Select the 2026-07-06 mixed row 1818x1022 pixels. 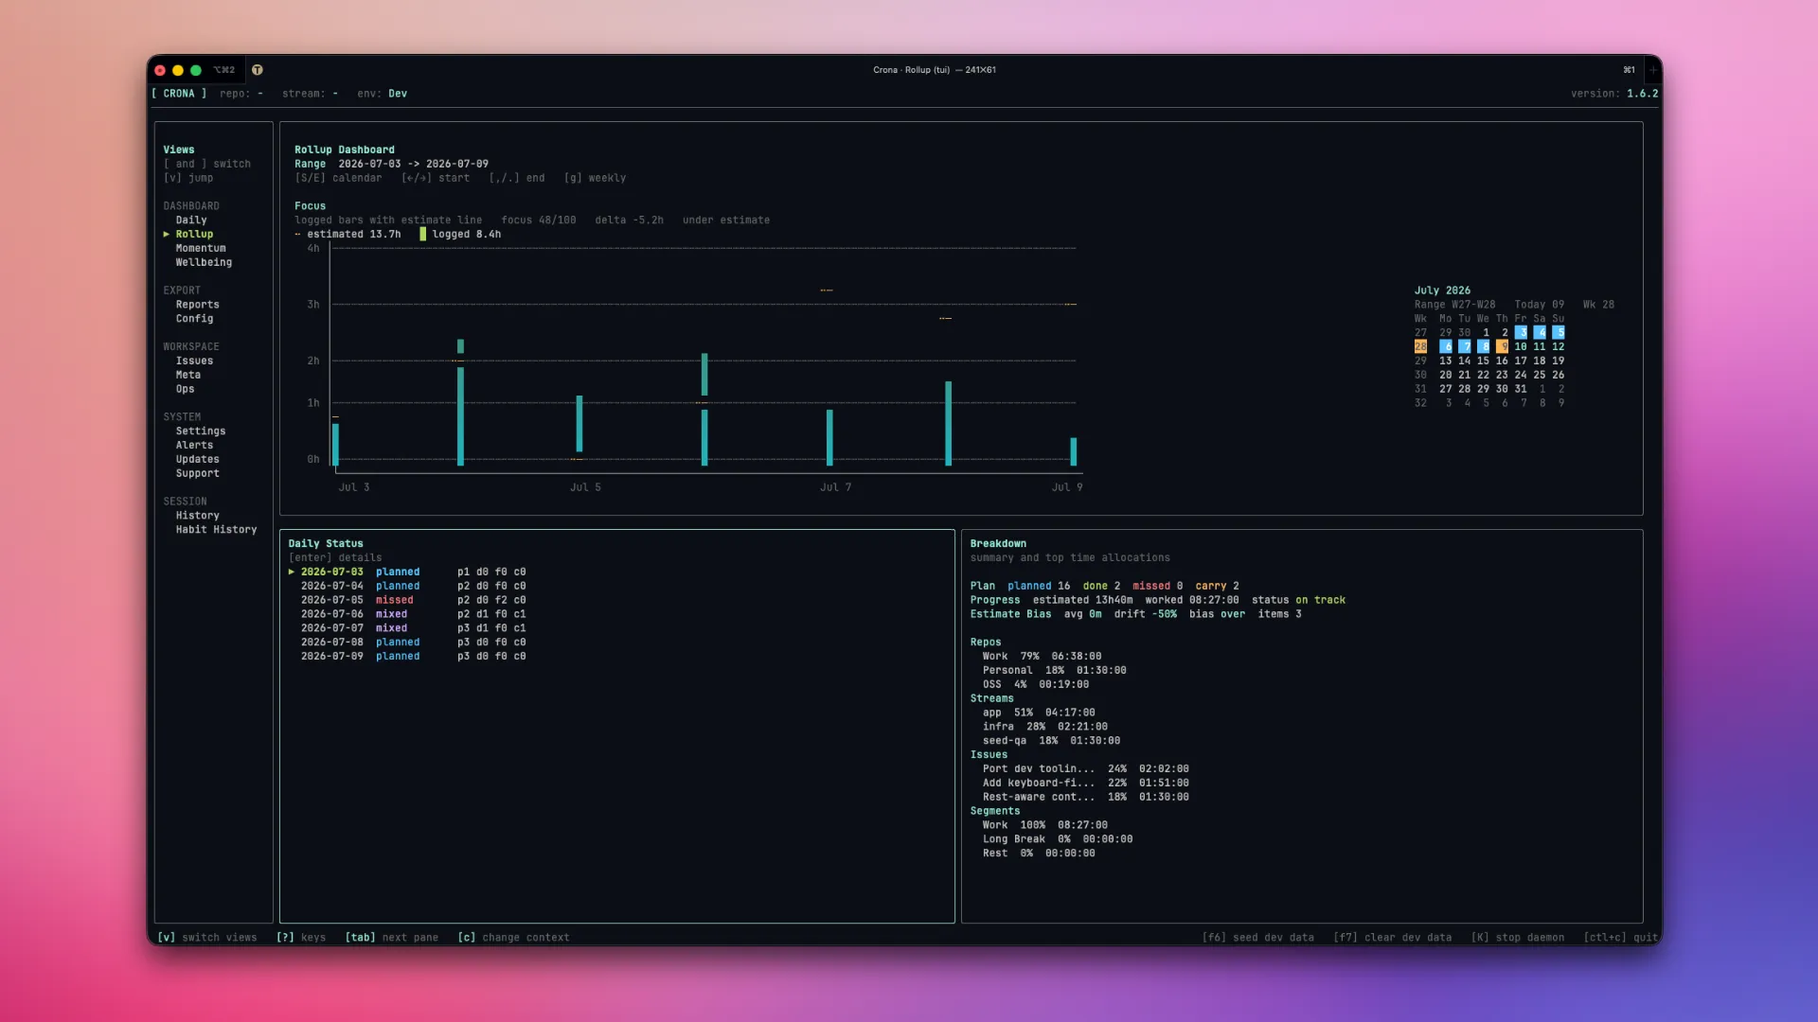coord(413,614)
